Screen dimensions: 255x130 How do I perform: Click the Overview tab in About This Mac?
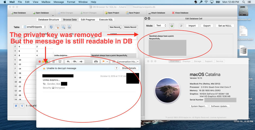pos(174,61)
